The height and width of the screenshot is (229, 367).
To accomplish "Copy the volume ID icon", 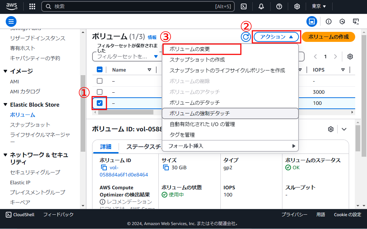I will (104, 167).
